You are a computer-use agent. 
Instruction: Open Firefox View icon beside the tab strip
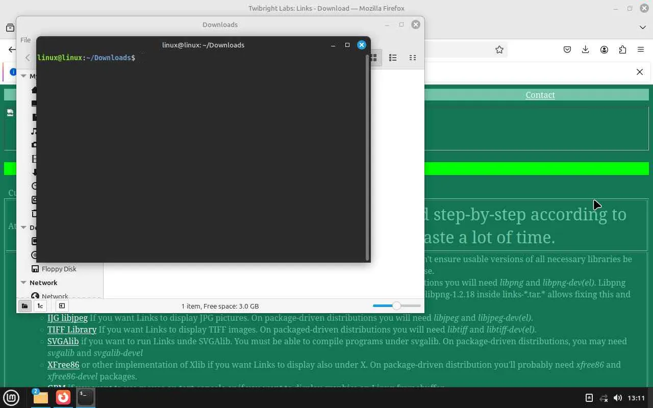[10, 28]
